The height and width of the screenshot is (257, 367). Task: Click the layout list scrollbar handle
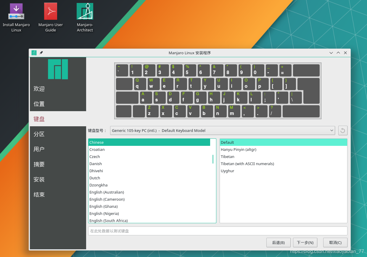click(x=213, y=159)
